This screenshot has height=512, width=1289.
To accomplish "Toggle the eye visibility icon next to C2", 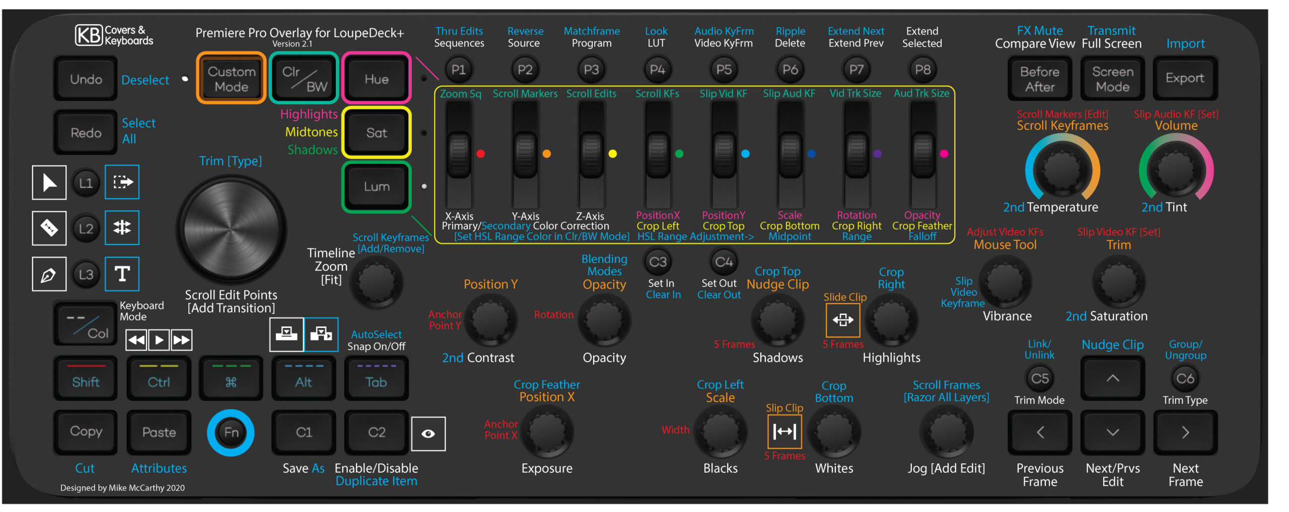I will point(428,434).
